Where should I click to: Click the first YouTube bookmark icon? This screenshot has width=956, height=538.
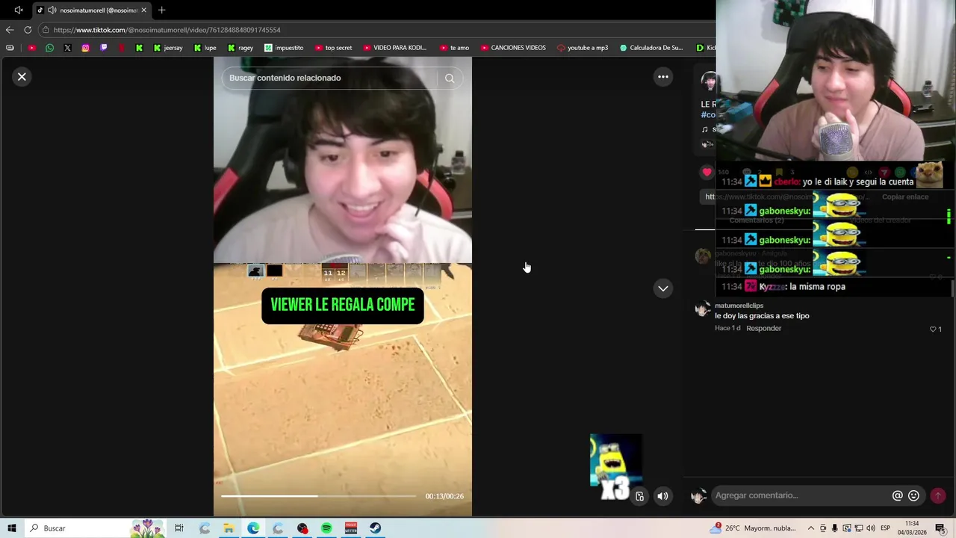pyautogui.click(x=31, y=48)
